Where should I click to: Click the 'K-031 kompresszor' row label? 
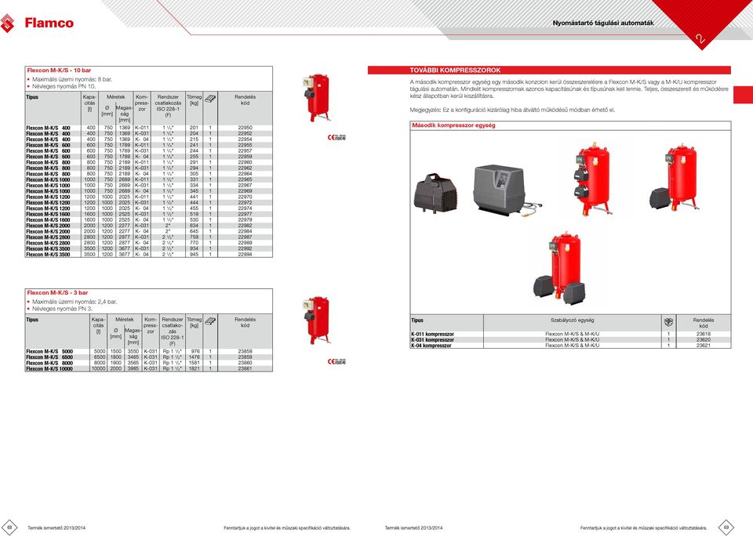[x=432, y=340]
